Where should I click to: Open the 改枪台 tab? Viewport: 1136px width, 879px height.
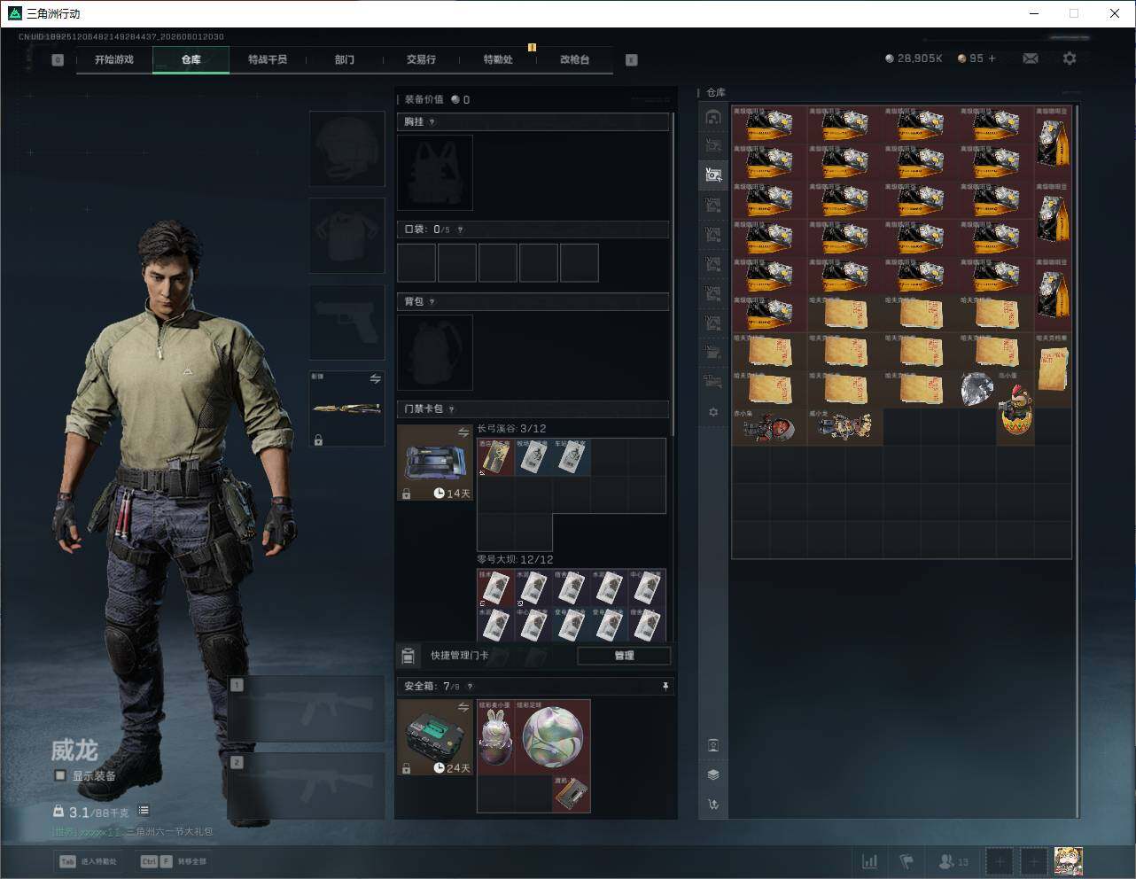(574, 59)
